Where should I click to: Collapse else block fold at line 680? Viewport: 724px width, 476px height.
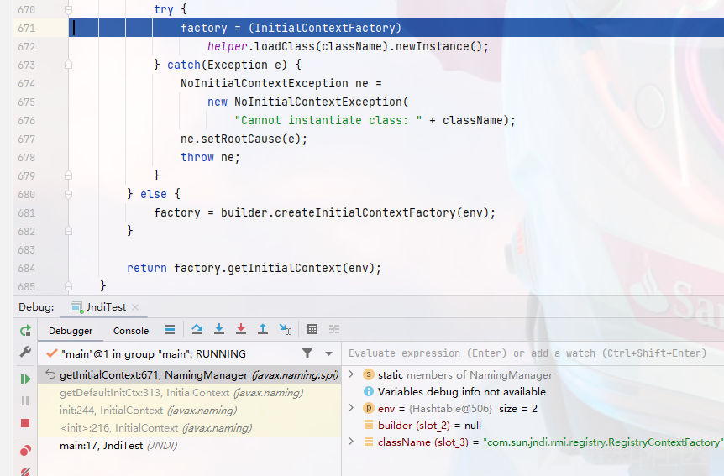pos(68,194)
